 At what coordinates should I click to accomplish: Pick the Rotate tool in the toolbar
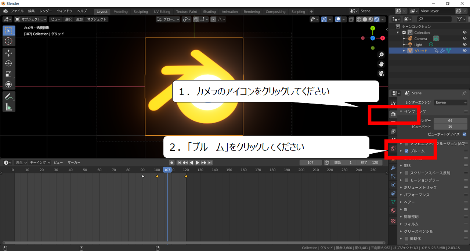[9, 64]
